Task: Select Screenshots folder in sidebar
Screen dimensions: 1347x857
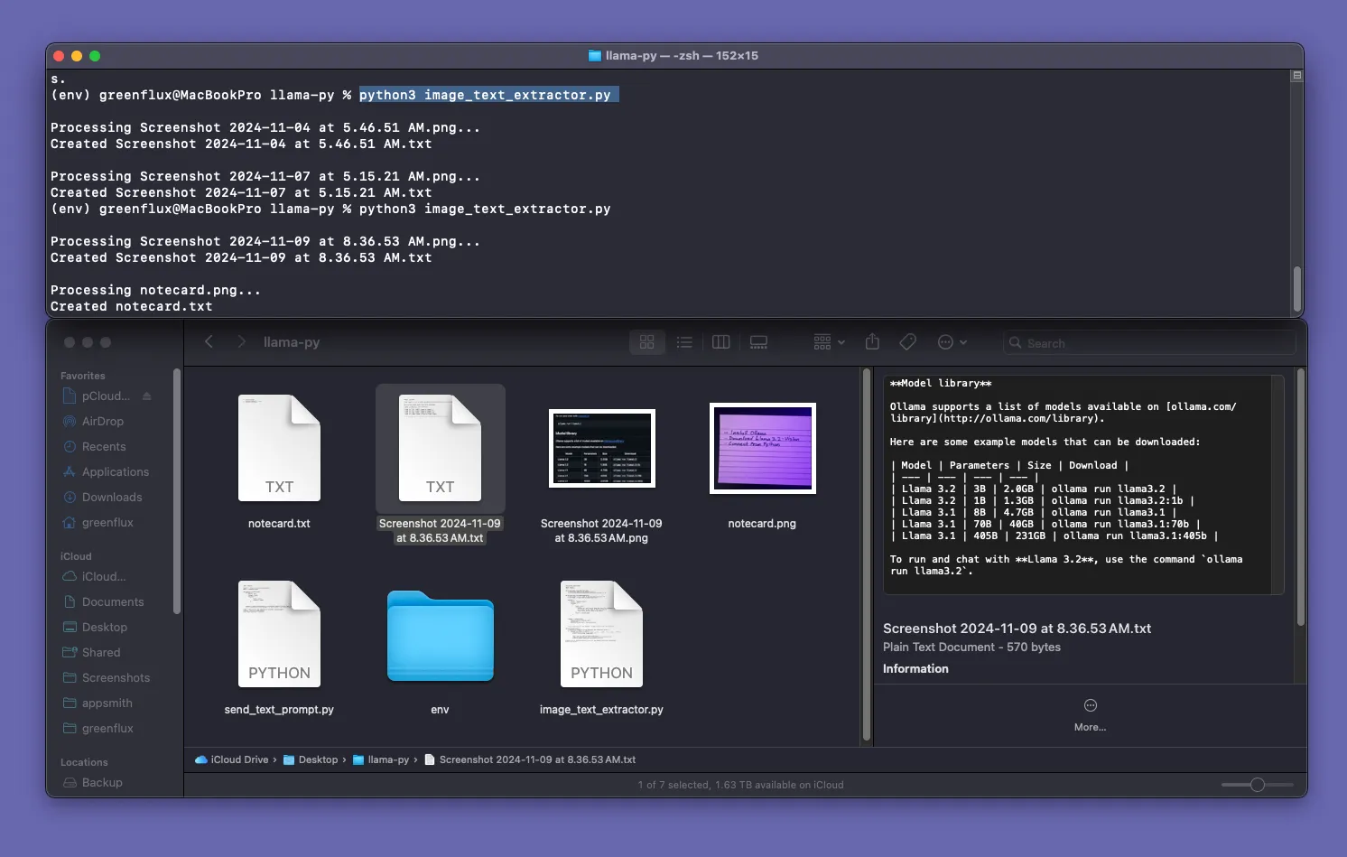Action: 116,678
